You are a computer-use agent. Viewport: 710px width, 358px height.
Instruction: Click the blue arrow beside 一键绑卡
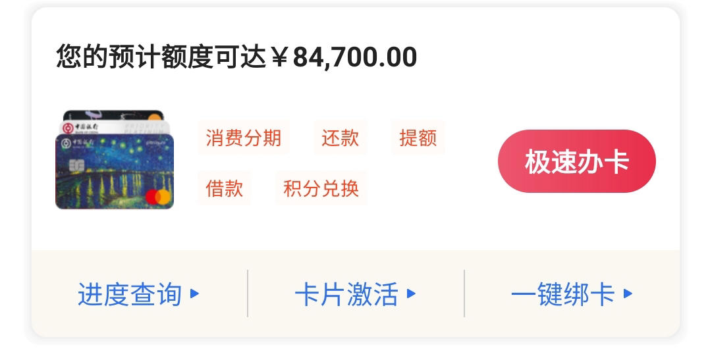pyautogui.click(x=628, y=294)
